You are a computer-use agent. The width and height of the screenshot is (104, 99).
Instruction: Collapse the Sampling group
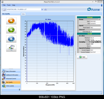point(78,42)
